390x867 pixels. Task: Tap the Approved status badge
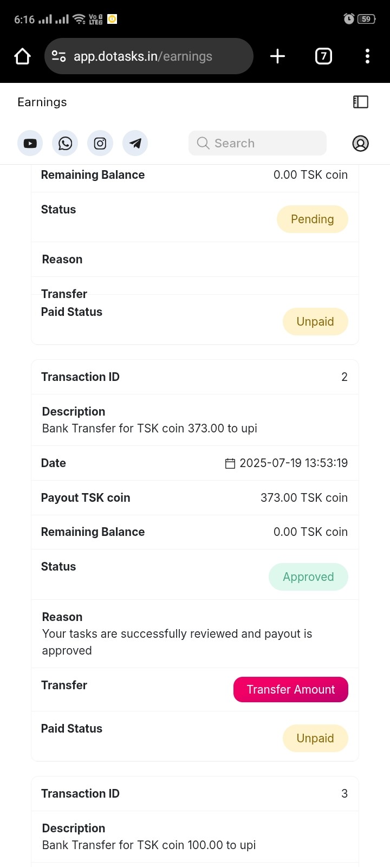click(x=308, y=577)
